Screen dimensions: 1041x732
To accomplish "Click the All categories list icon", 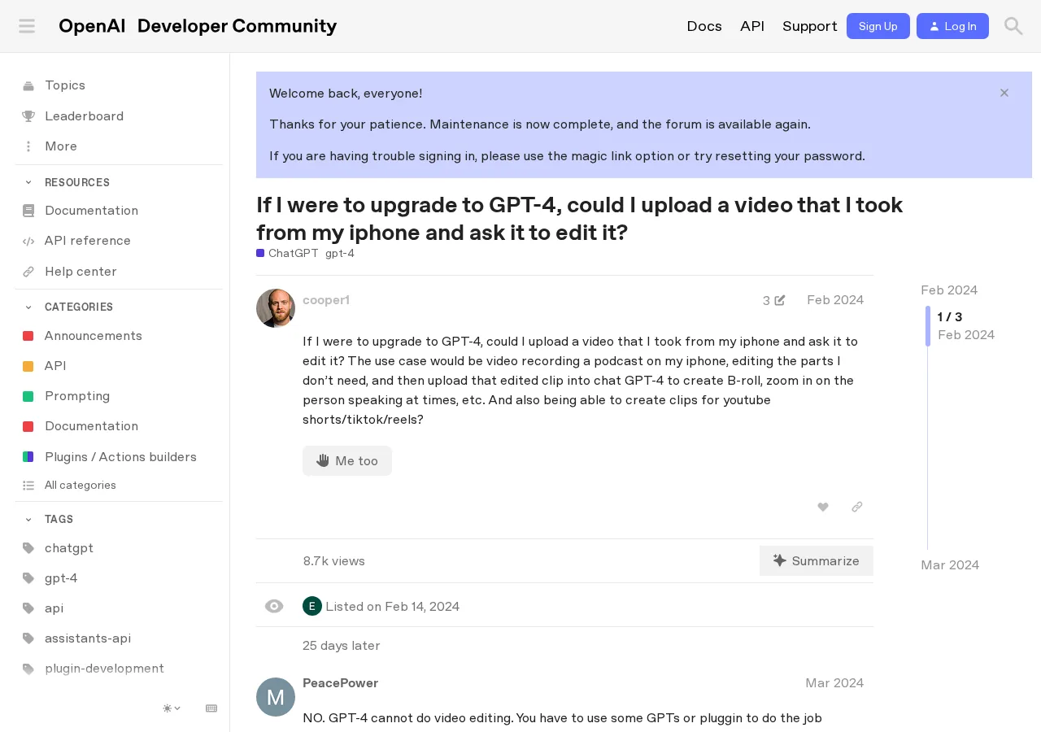I will point(28,486).
